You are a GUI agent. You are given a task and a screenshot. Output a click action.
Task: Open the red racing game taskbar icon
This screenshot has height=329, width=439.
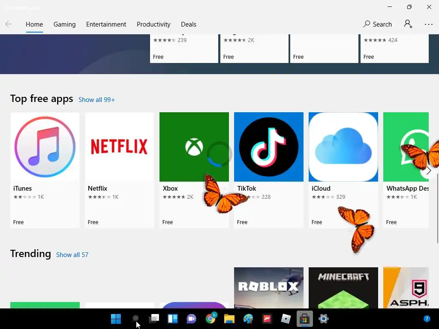[x=267, y=319]
